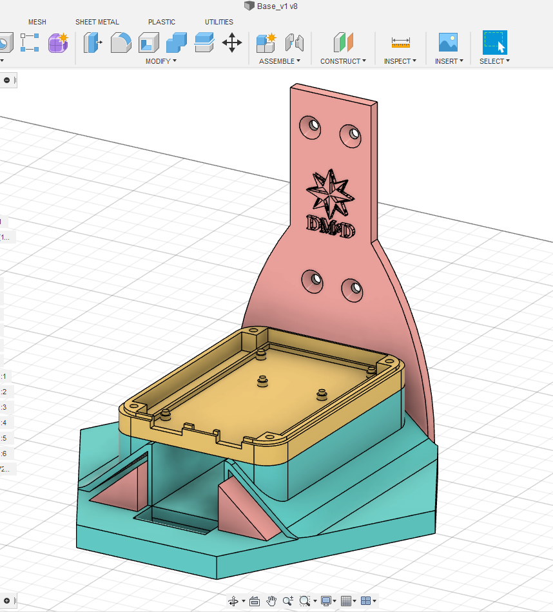This screenshot has width=553, height=612.
Task: Click the purple Create Form icon
Action: tap(58, 43)
